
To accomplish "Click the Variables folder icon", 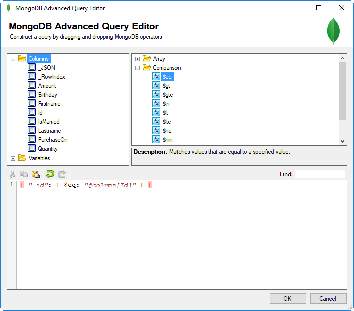I will pyautogui.click(x=22, y=158).
